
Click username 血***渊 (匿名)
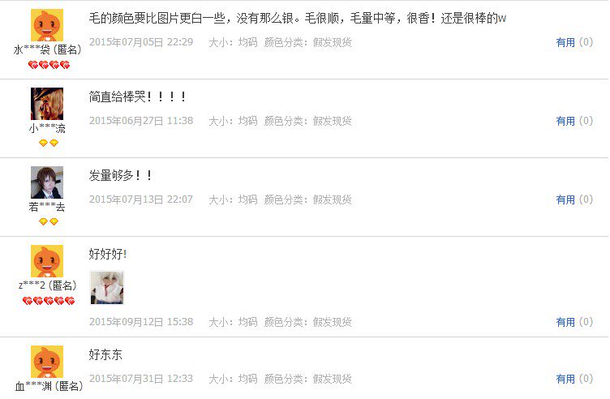49,386
